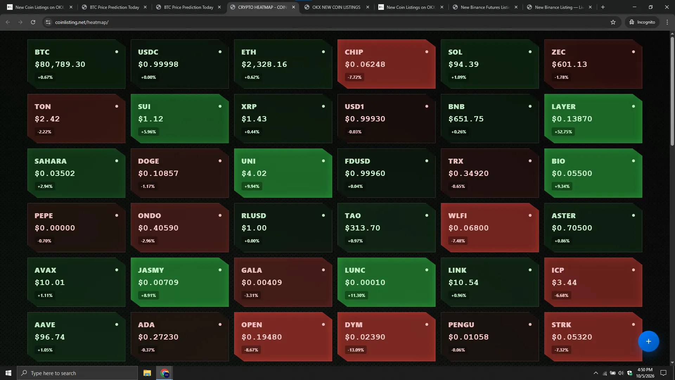Image resolution: width=675 pixels, height=380 pixels.
Task: Open the Windows Start menu
Action: click(8, 373)
